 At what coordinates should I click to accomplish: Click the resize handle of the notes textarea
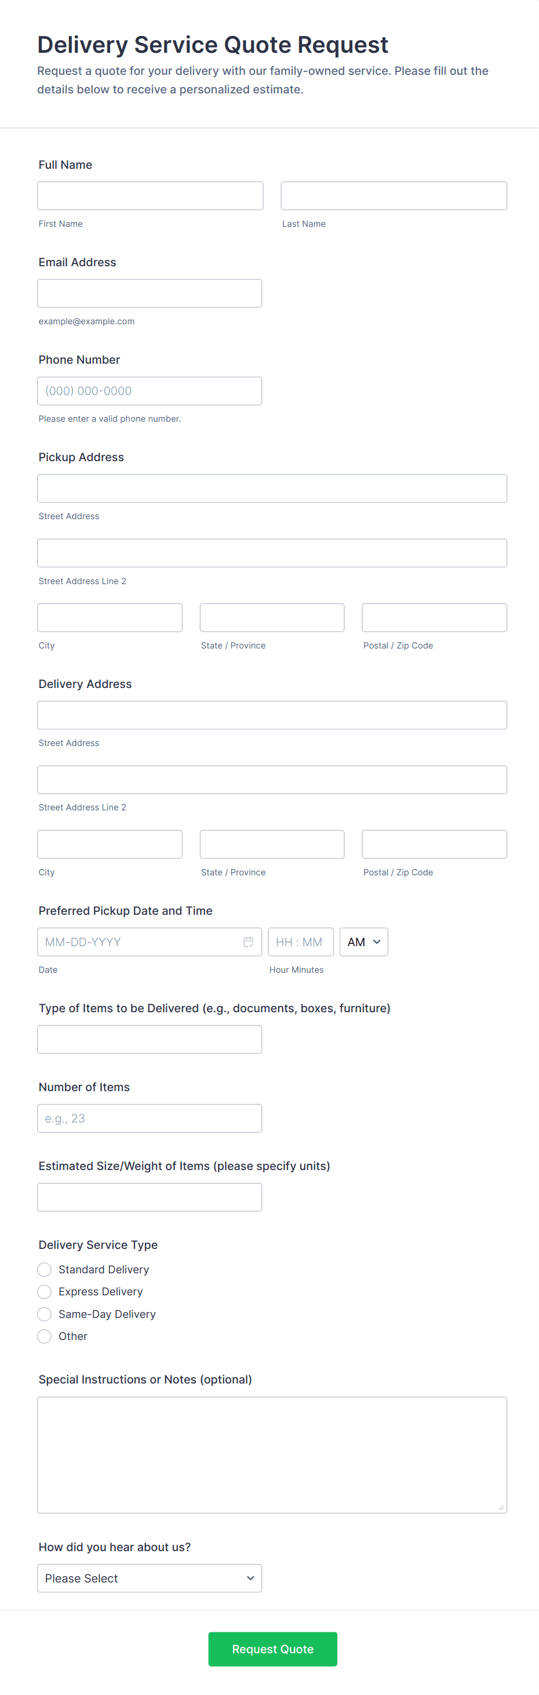click(x=501, y=1508)
